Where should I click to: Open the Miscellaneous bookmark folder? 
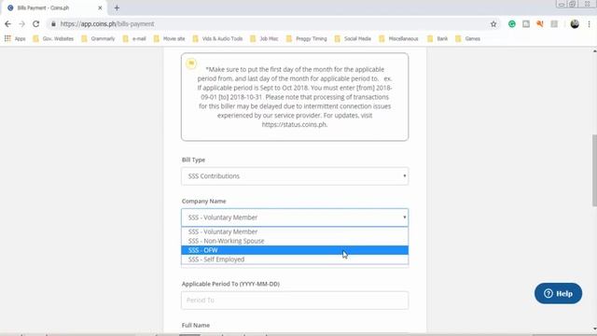pyautogui.click(x=398, y=38)
